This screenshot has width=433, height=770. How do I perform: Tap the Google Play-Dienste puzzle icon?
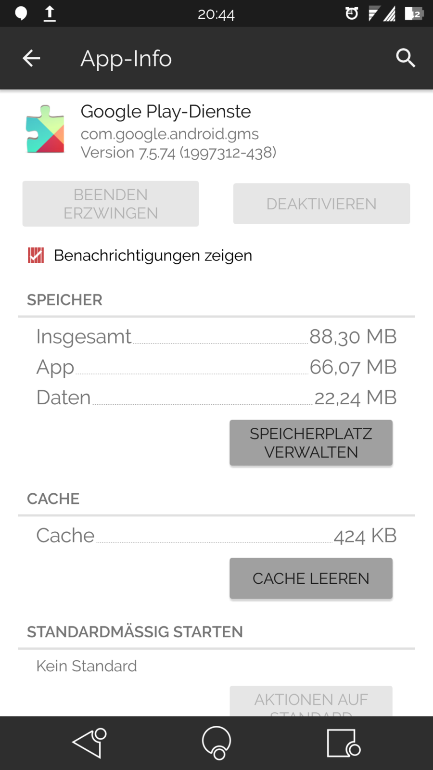pos(45,129)
